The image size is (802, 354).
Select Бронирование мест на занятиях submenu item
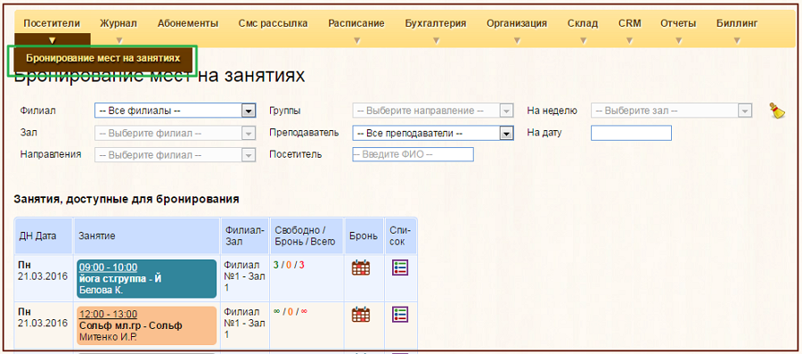point(103,58)
